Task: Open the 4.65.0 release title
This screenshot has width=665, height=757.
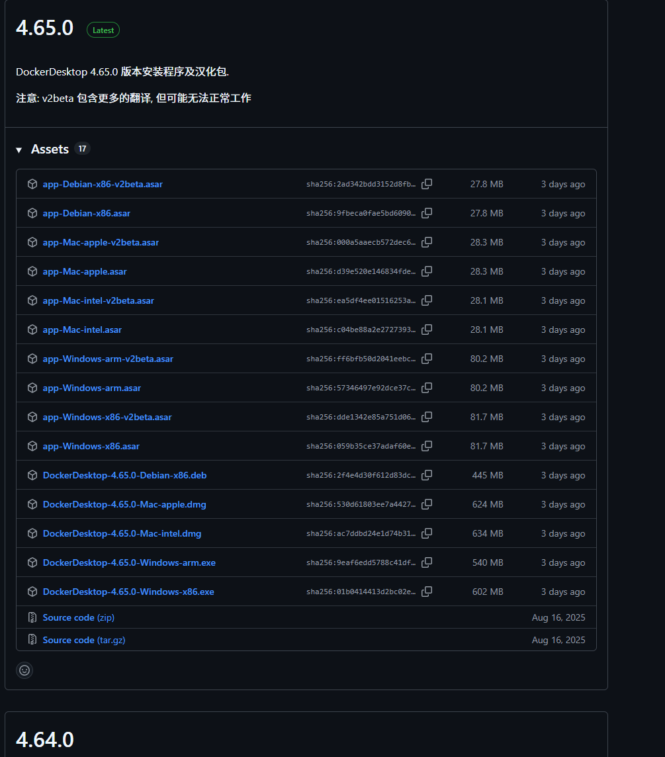Action: [x=44, y=29]
